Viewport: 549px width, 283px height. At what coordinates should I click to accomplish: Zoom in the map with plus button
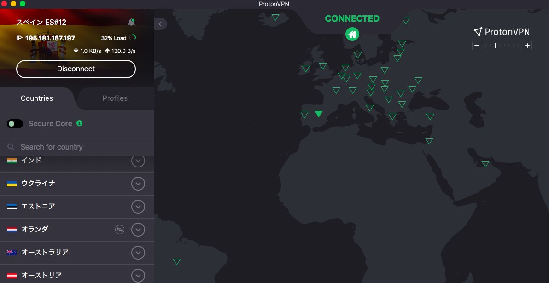pos(527,46)
